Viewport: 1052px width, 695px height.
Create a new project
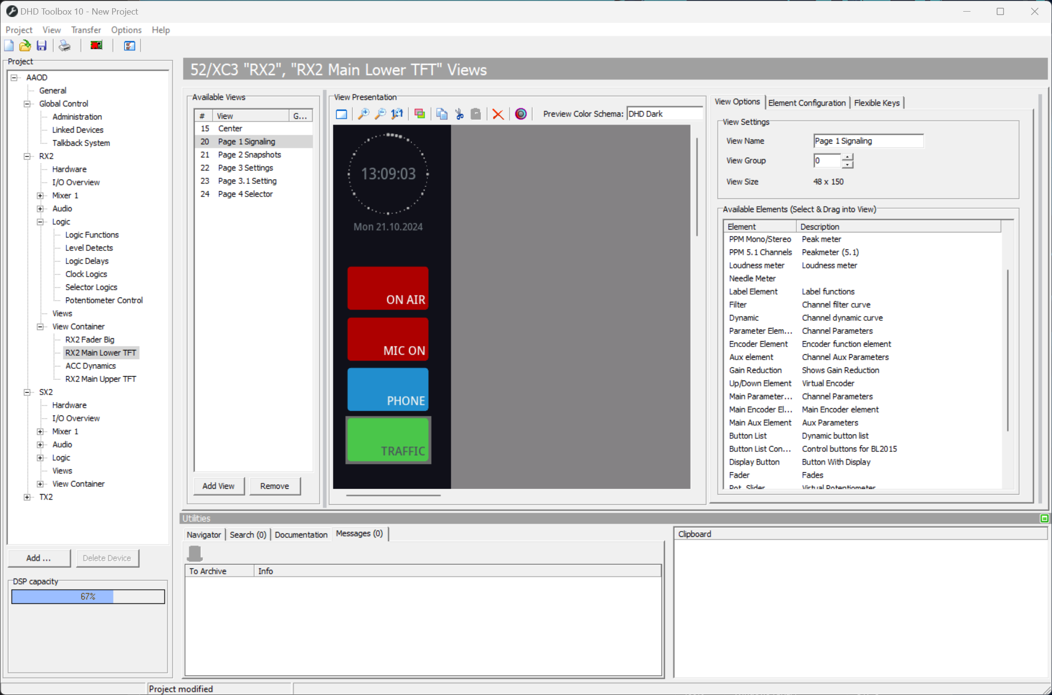click(x=9, y=45)
